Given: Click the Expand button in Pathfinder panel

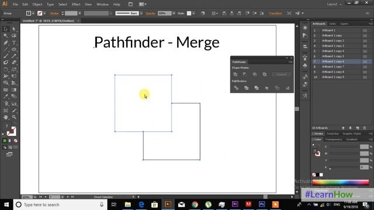Looking at the screenshot, I should [282, 74].
